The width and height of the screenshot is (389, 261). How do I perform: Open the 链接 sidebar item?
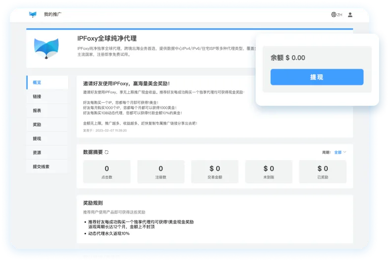[47, 96]
